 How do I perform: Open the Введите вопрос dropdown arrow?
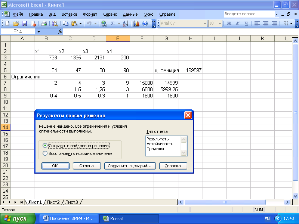tap(277, 14)
